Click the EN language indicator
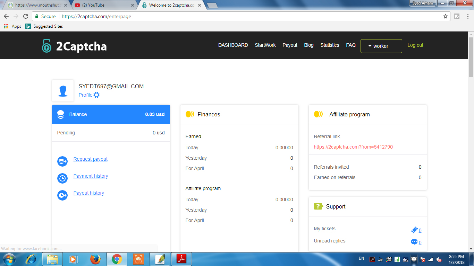Viewport: 474px width, 266px height. [361, 258]
